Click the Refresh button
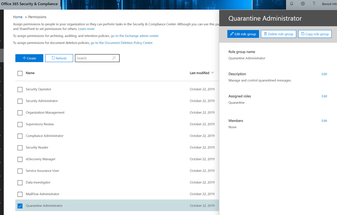Screen dimensions: 337x215 pyautogui.click(x=59, y=58)
